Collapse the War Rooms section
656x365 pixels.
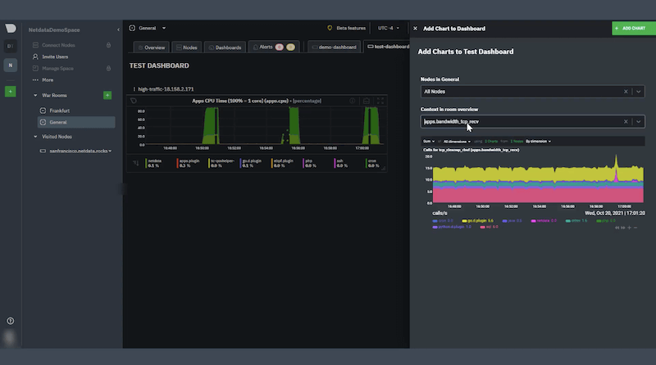pyautogui.click(x=35, y=95)
